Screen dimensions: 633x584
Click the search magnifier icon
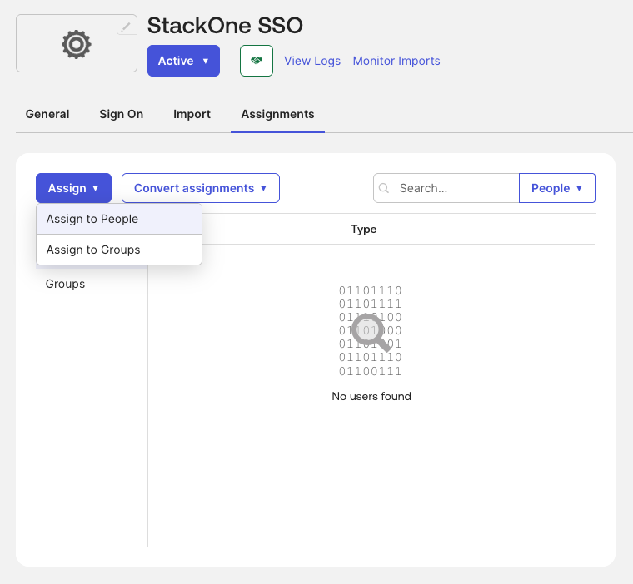click(x=384, y=188)
